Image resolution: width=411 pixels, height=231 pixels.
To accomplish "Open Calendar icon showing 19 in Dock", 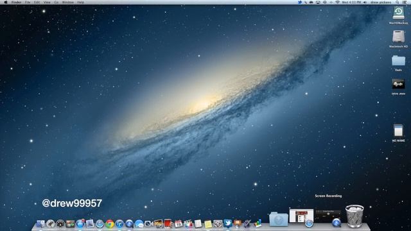I will click(179, 224).
